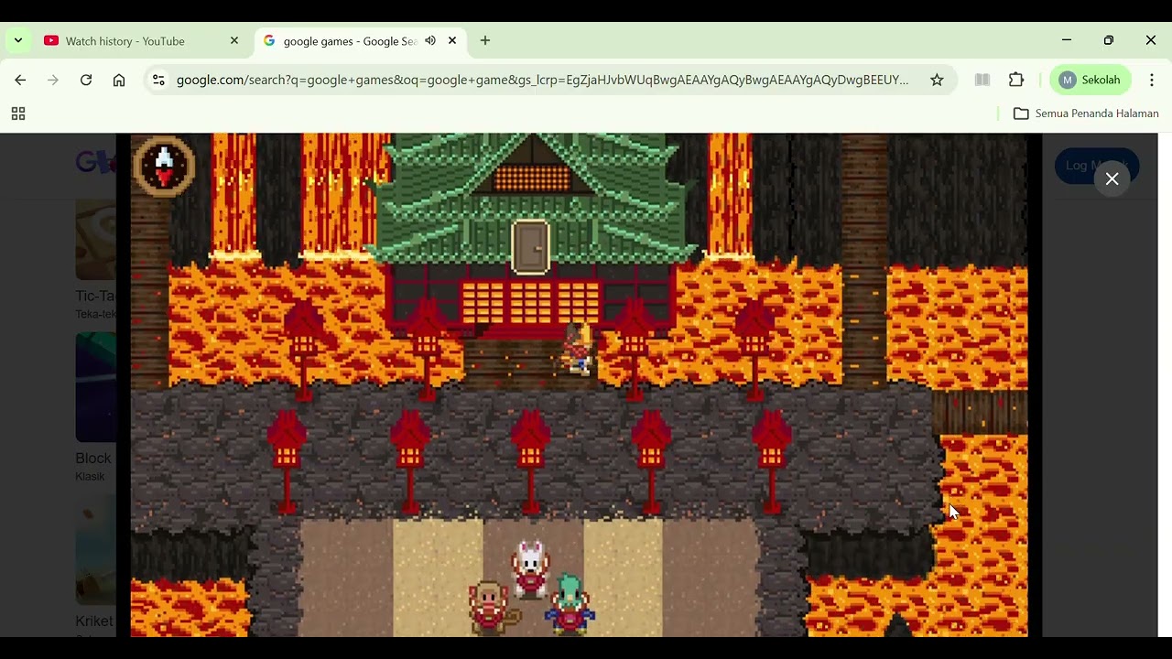Screen dimensions: 1172x659
Task: Click the cat hero near the temple steps
Action: [578, 350]
